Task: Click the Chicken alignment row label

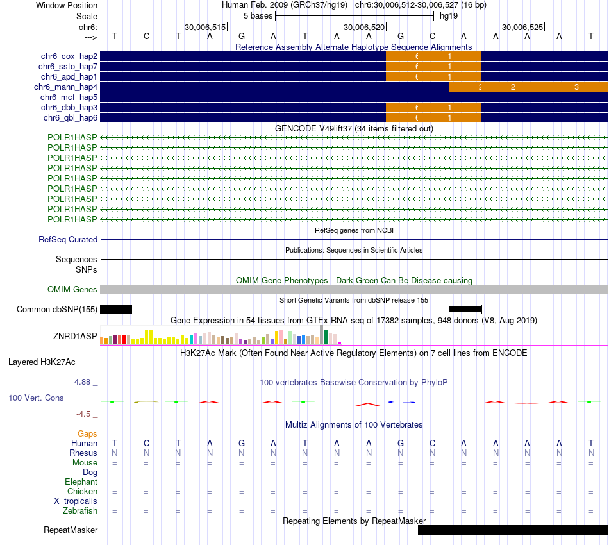Action: click(82, 491)
